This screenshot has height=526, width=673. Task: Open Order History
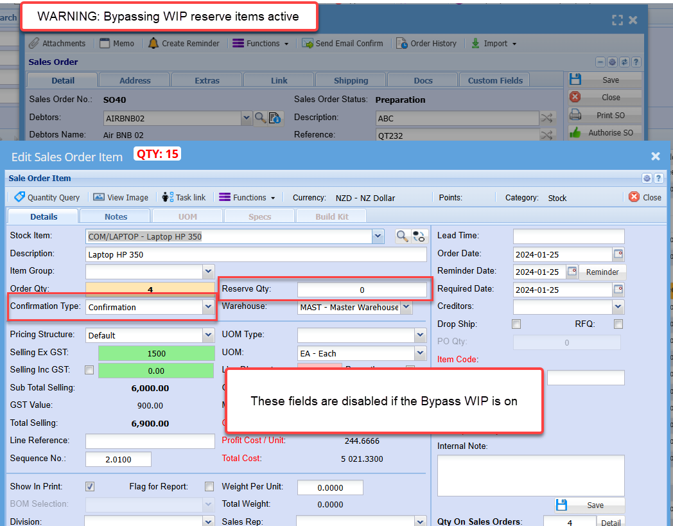[426, 44]
